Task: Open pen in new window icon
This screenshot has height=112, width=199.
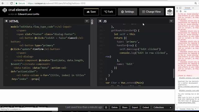Action: [106, 107]
